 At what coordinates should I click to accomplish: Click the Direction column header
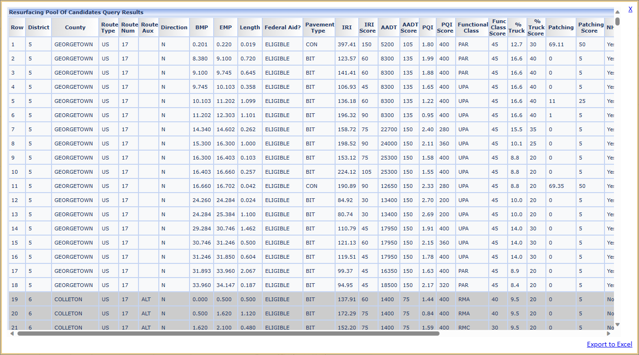pos(174,27)
